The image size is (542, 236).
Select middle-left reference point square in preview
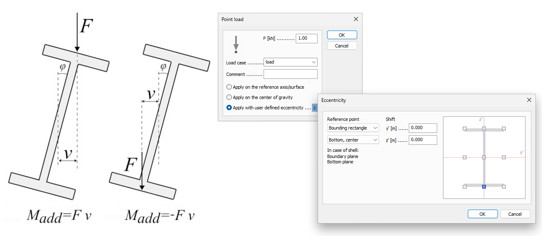click(464, 158)
